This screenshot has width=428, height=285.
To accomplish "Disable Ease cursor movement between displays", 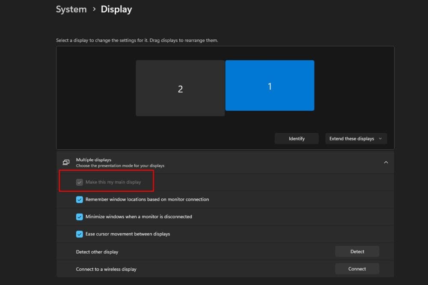I will tap(79, 234).
